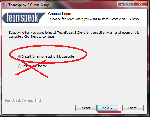Click the "TeamSpeak Systems GmbH" branding text
This screenshot has height=117, width=150.
(x=23, y=100)
